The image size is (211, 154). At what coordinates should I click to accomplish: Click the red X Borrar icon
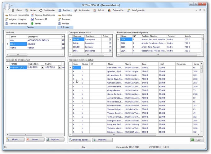[28, 139]
